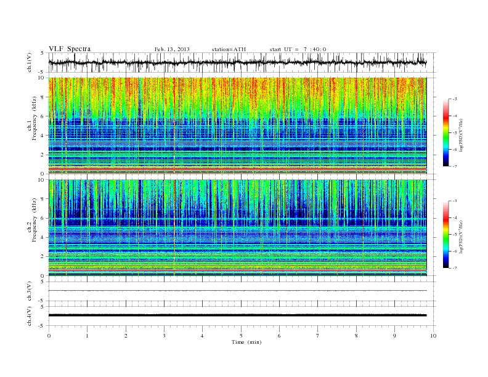This screenshot has height=377, width=488.
Task: Click the '4' kHz tick on ch.1 frequency axis
Action: 43,136
